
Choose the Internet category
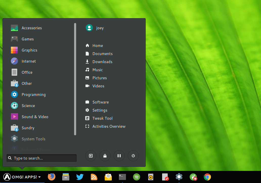[29, 61]
